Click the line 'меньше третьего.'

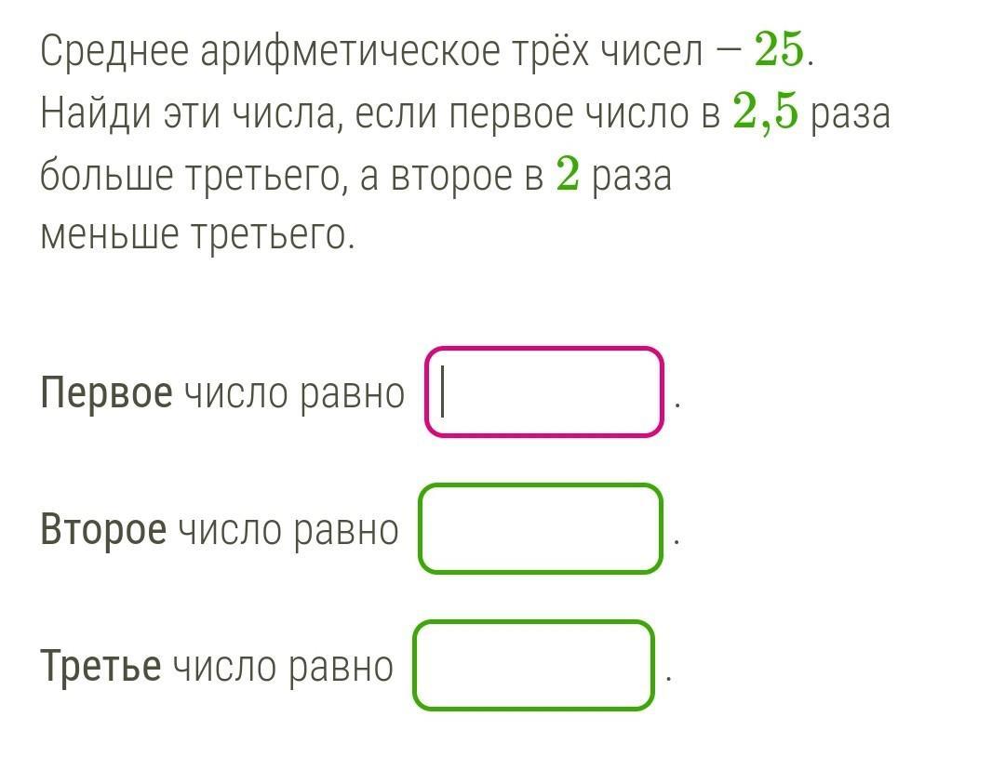(197, 235)
